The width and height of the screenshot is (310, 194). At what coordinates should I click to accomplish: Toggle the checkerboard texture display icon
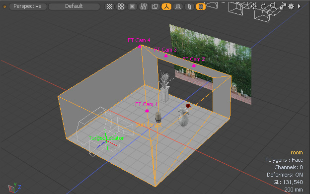point(109,6)
